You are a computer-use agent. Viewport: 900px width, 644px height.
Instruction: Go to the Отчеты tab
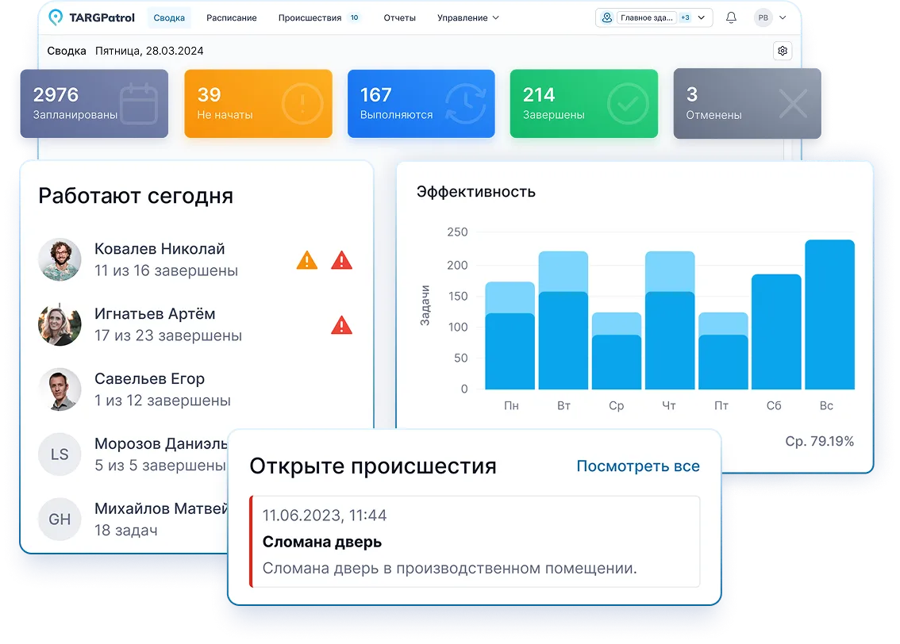[x=399, y=17]
